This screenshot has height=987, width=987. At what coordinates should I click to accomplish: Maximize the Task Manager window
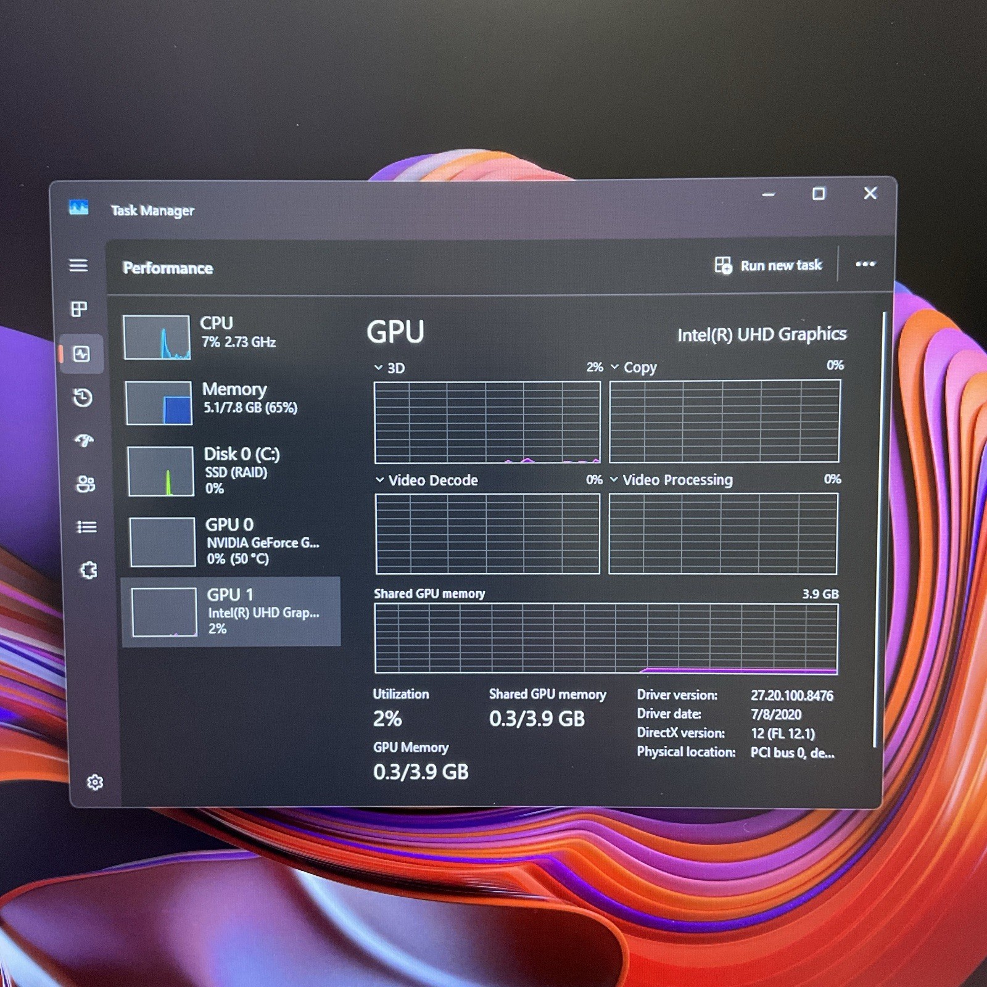819,194
